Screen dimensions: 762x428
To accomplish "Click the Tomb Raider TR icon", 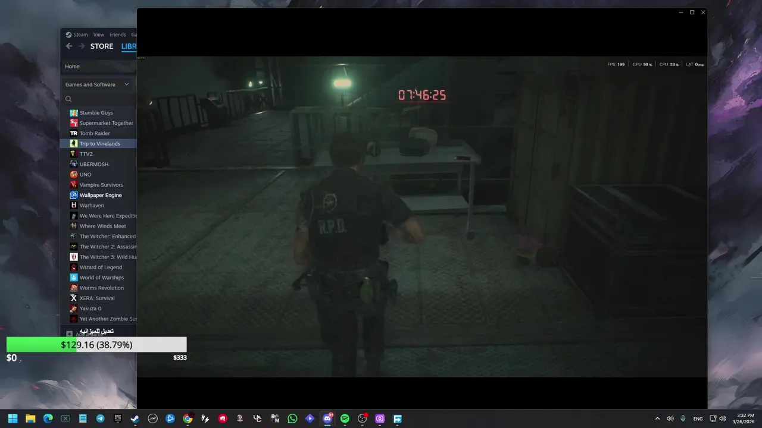I will pos(74,133).
